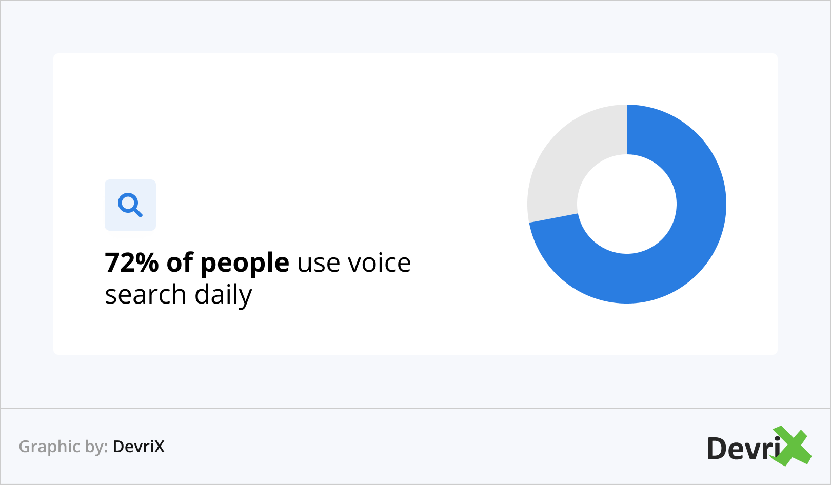Click the word "Graphic" in the footer credit
Screen dimensions: 831x485
(x=50, y=447)
